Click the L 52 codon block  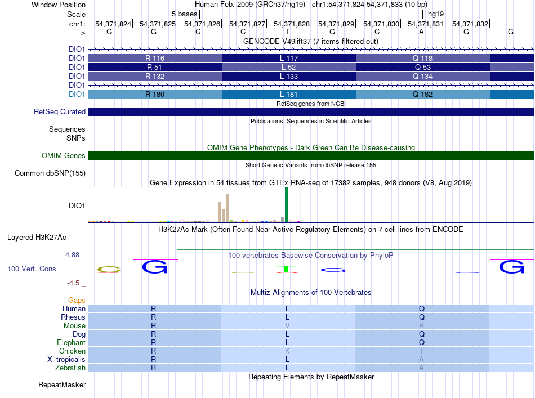289,67
